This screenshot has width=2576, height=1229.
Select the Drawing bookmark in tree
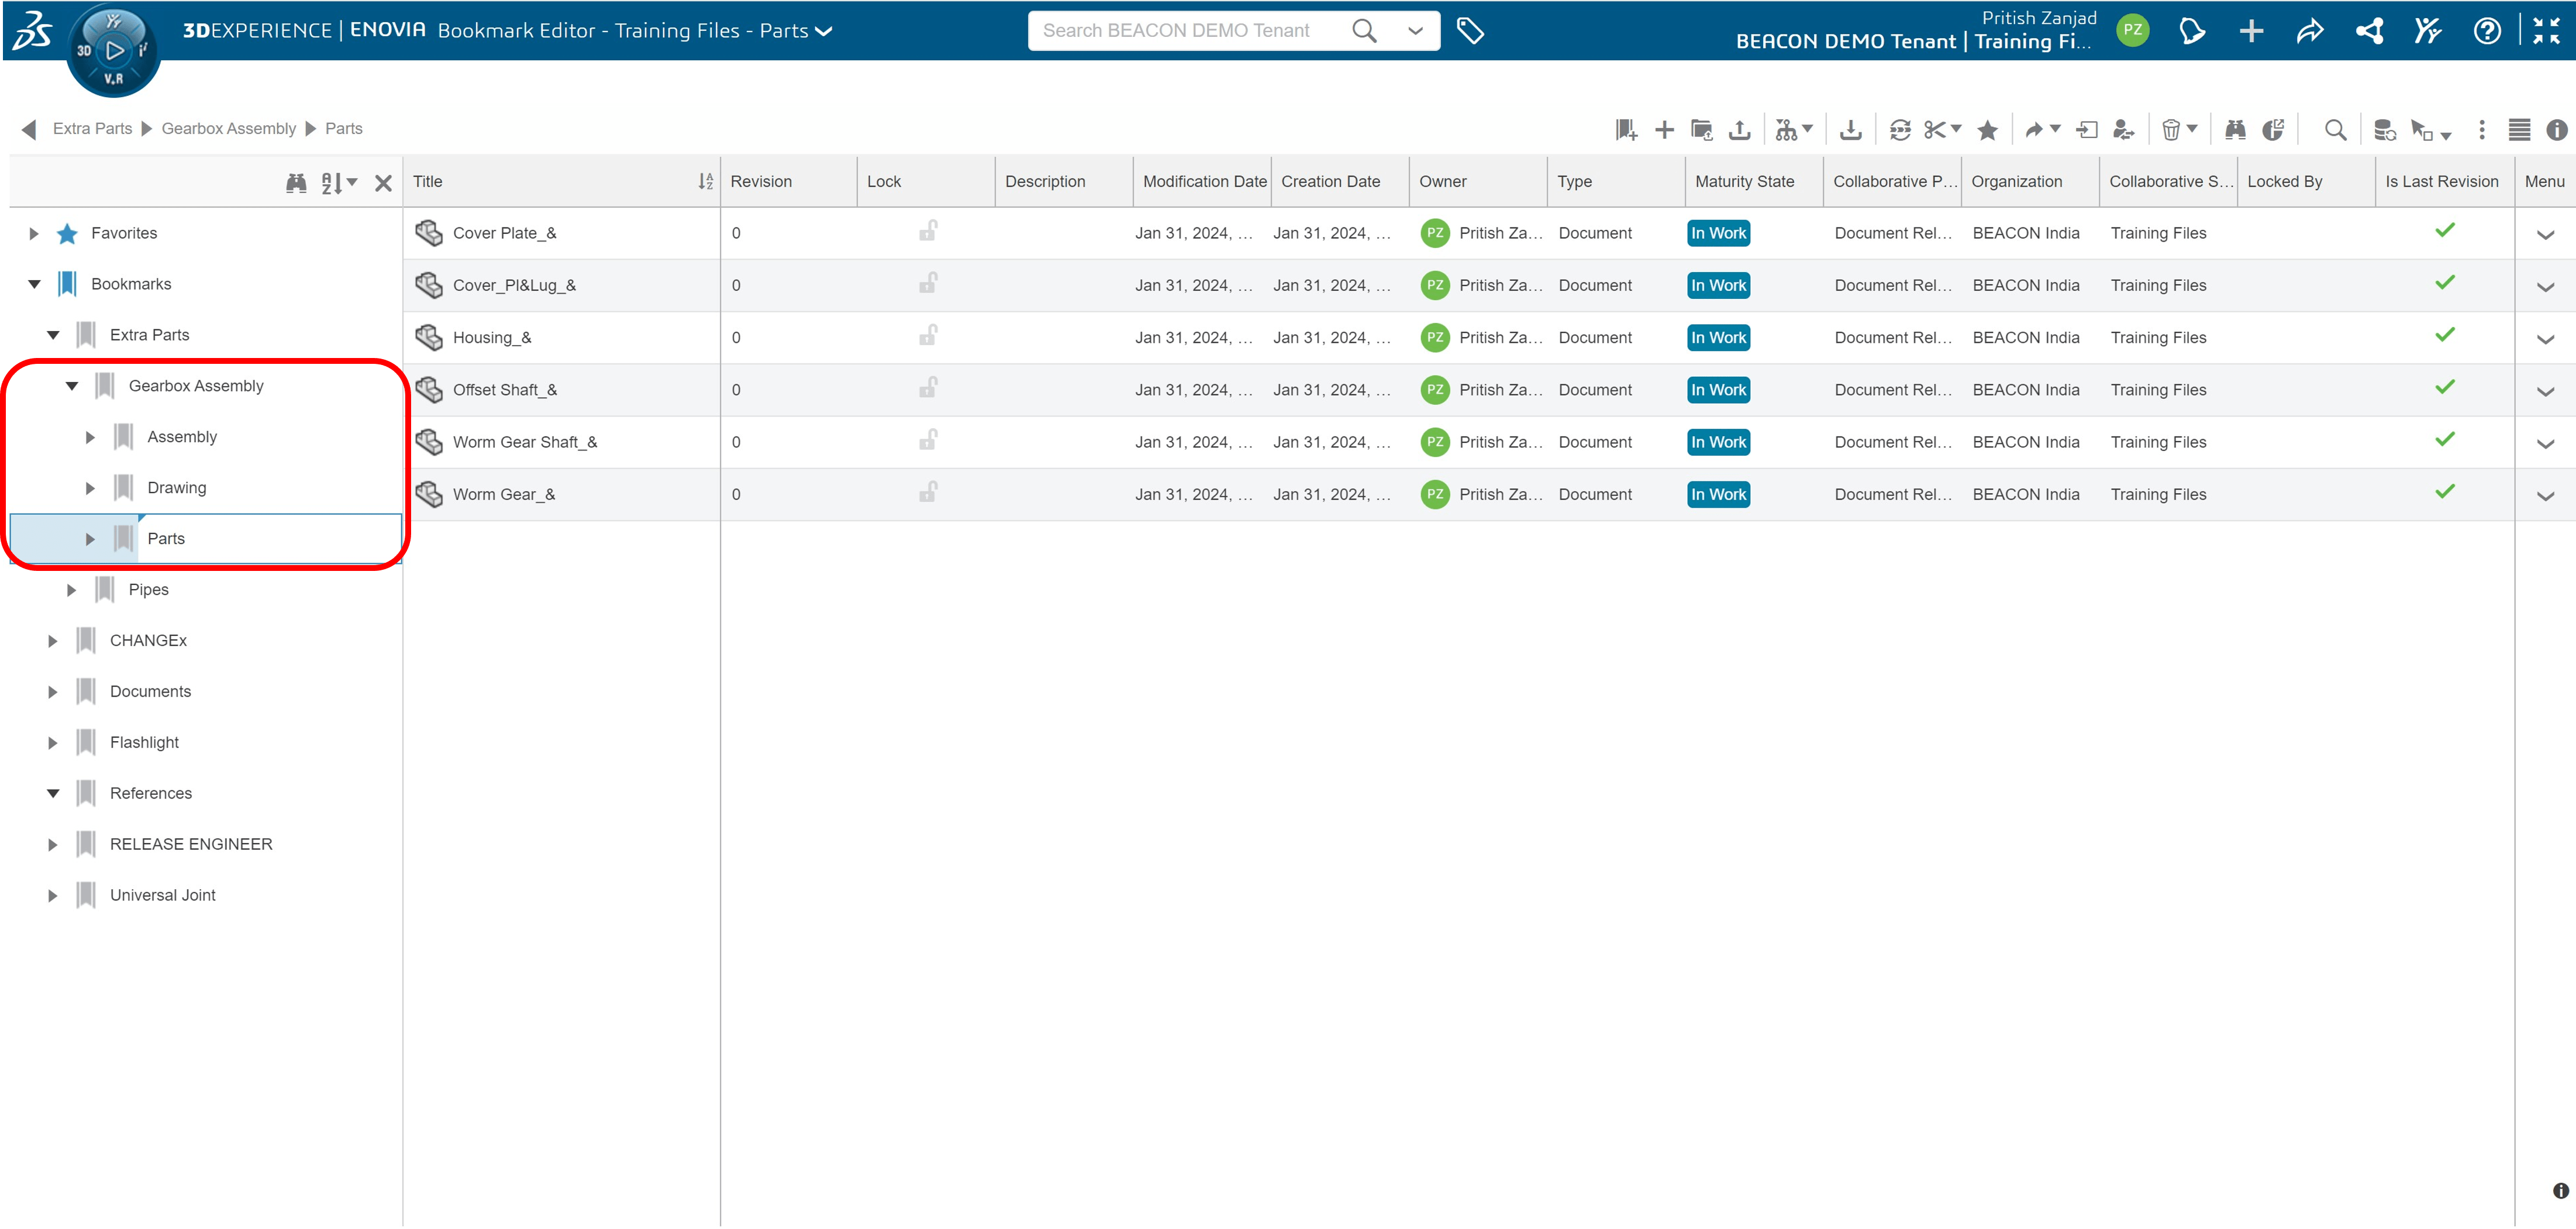176,488
